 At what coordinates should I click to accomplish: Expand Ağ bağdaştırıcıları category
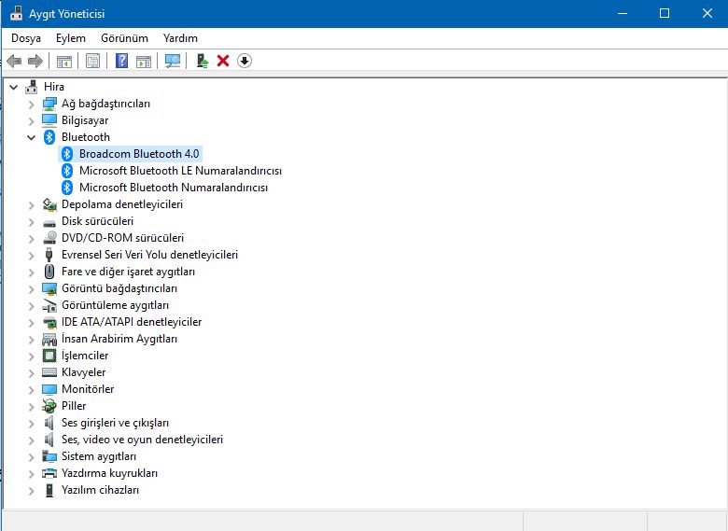tap(31, 105)
